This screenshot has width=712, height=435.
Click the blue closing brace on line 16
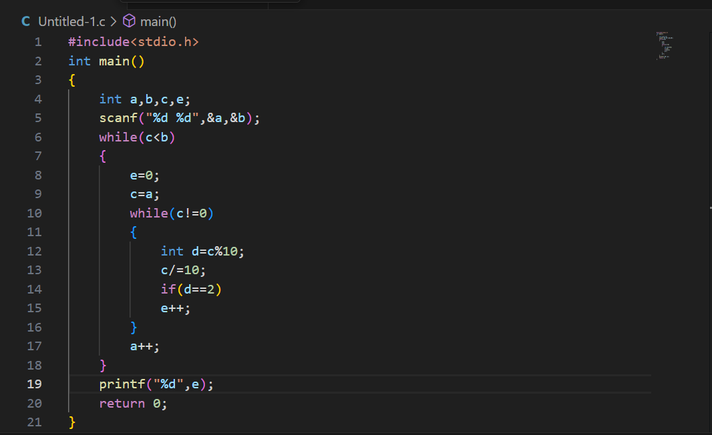coord(134,328)
